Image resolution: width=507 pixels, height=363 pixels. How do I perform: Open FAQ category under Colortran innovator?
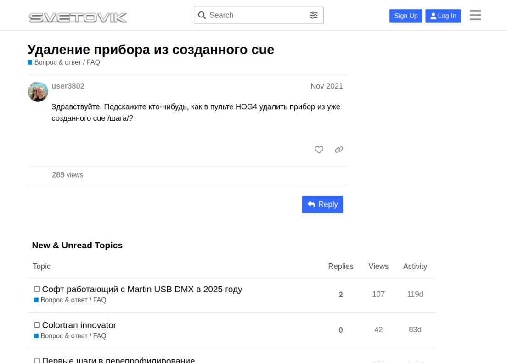pyautogui.click(x=70, y=336)
